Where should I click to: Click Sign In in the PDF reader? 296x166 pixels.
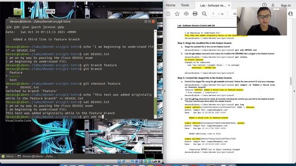tap(286, 6)
